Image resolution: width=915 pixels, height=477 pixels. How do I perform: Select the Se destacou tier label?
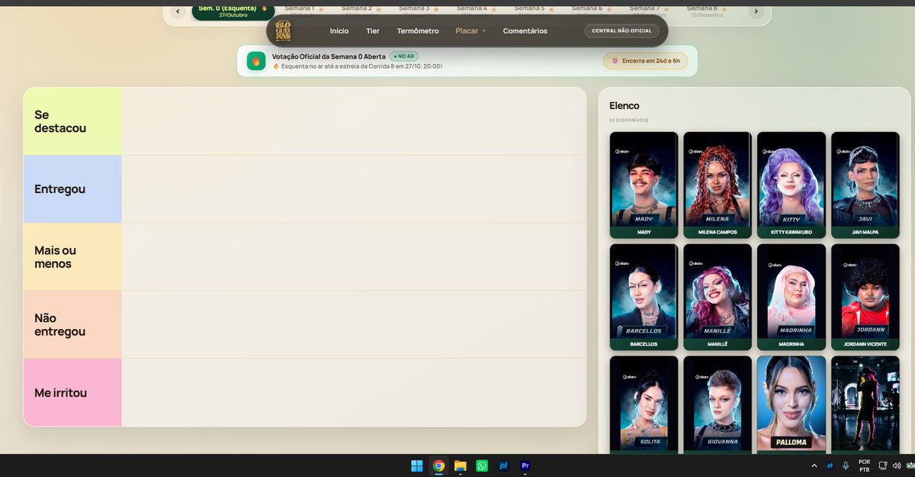(x=72, y=121)
